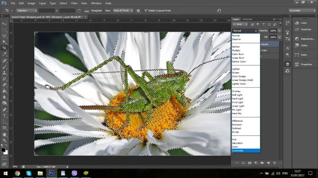Click the foreground color swatch

click(3, 150)
